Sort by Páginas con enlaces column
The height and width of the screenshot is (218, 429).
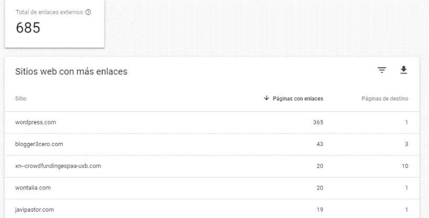[297, 98]
